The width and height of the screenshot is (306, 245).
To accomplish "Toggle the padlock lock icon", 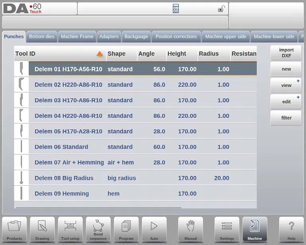I will point(221,9).
